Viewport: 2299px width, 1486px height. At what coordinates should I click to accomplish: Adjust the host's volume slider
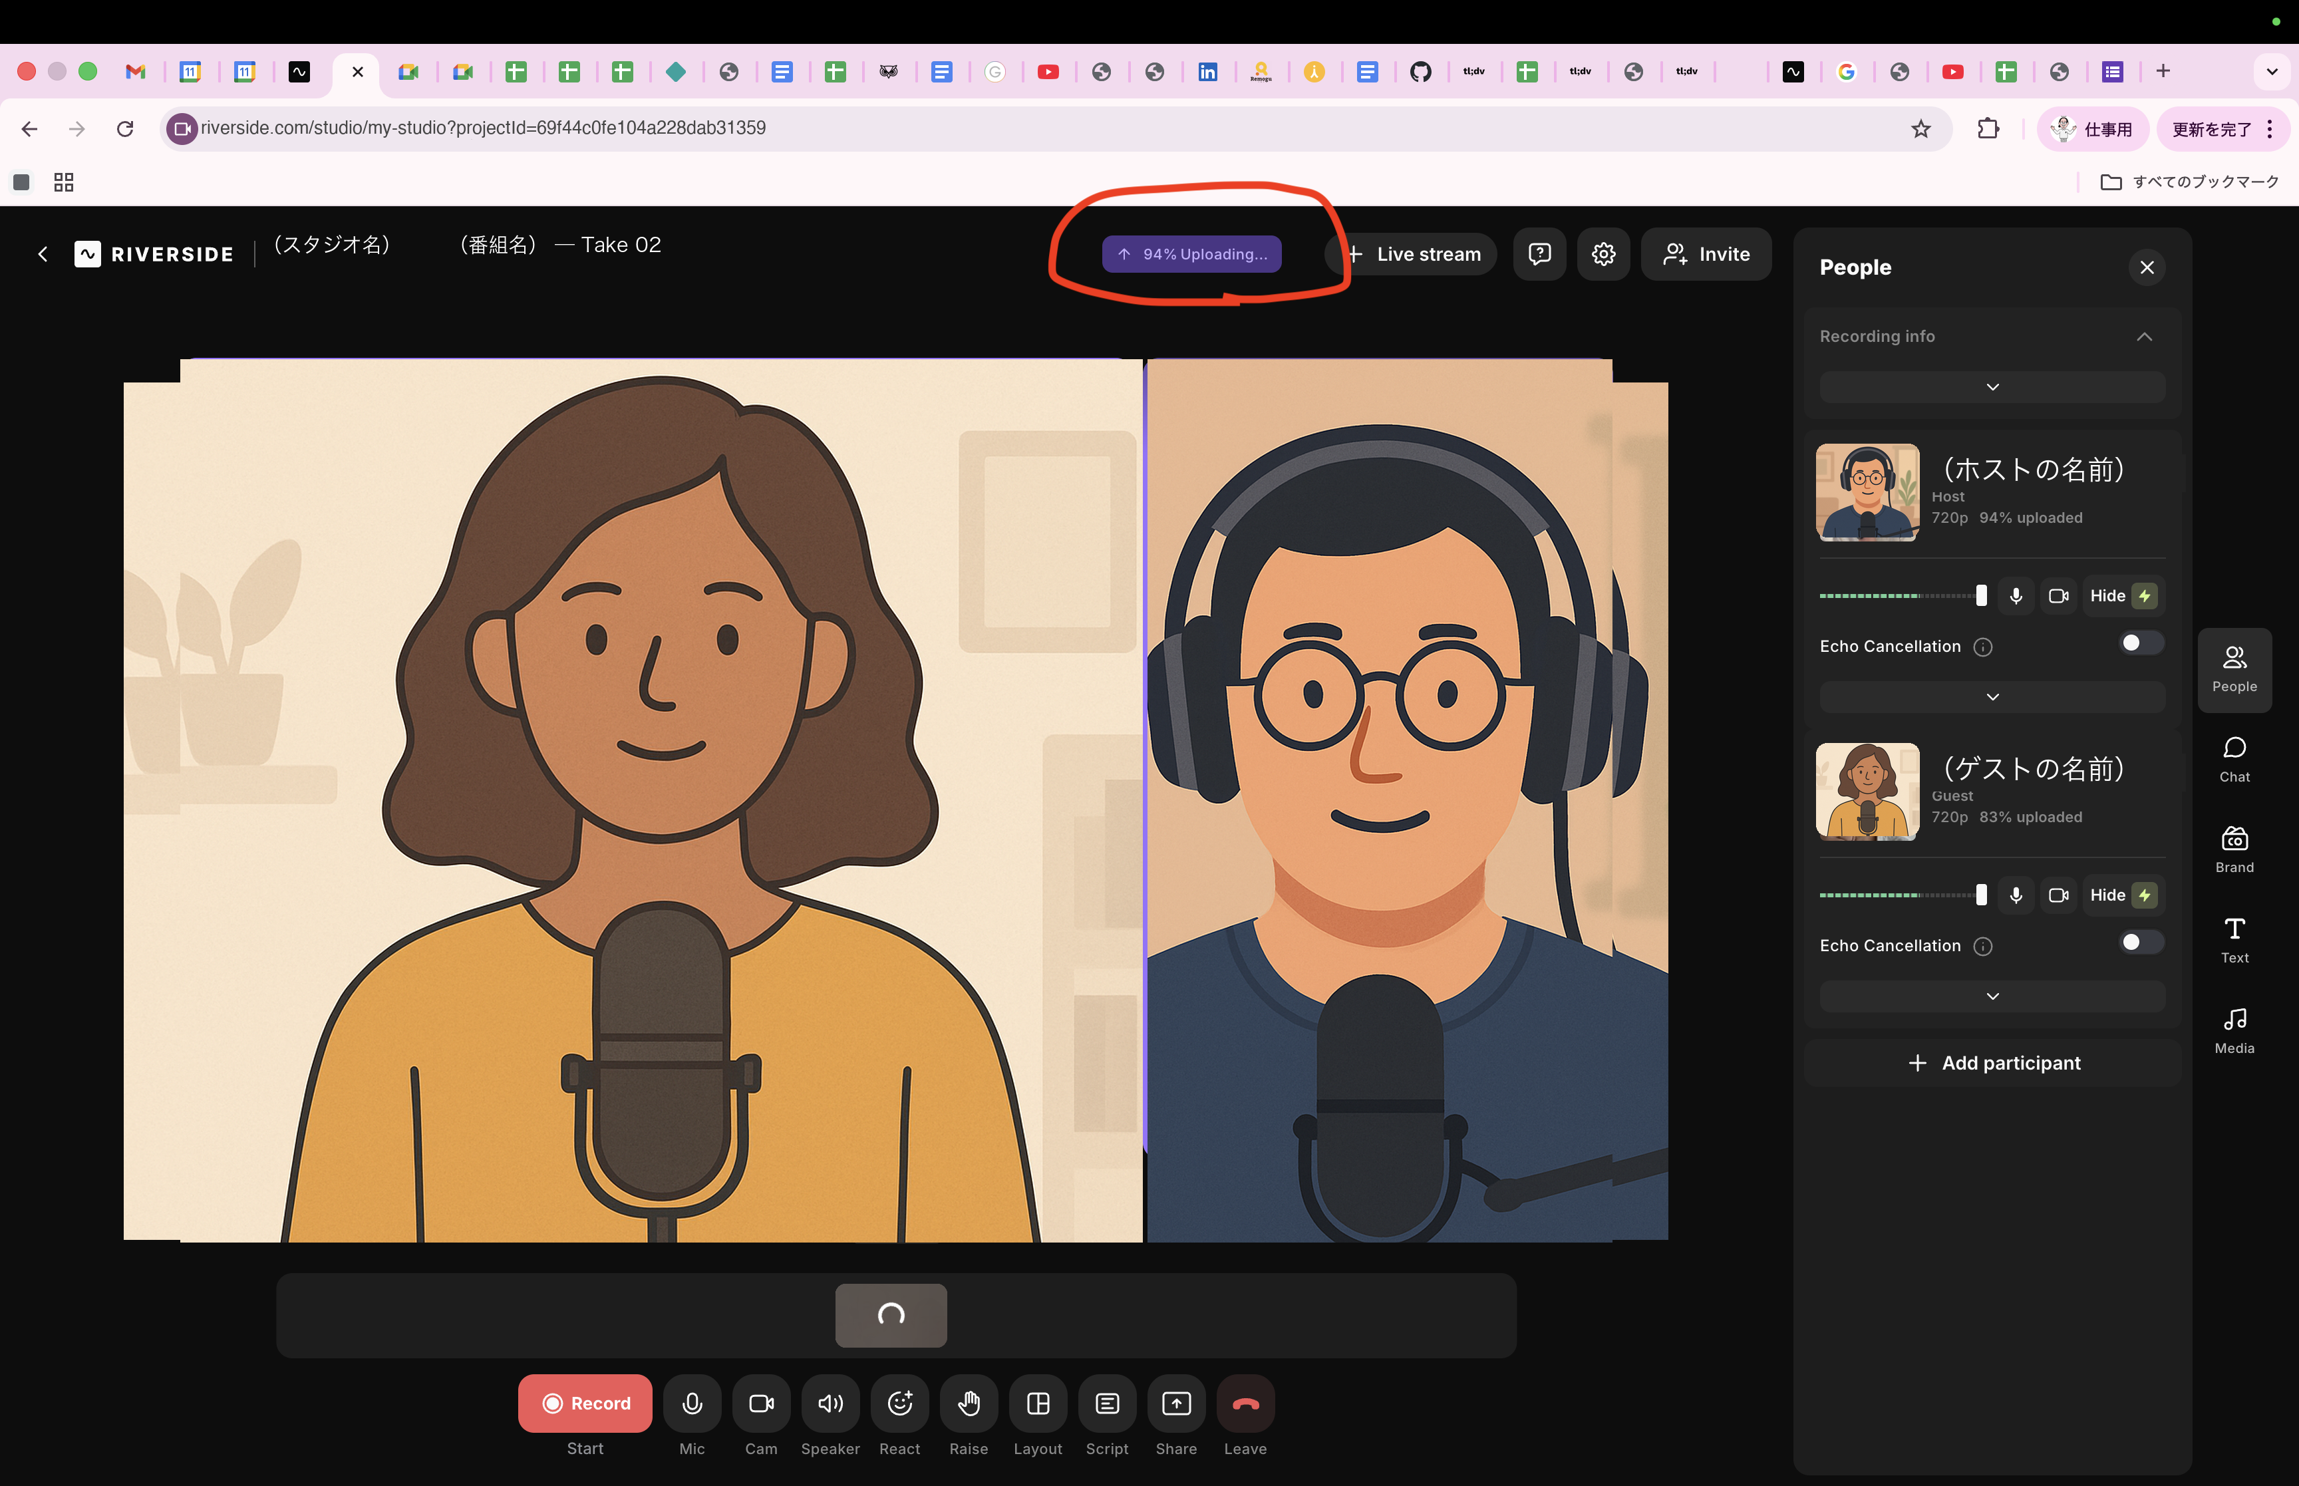pyautogui.click(x=1980, y=595)
